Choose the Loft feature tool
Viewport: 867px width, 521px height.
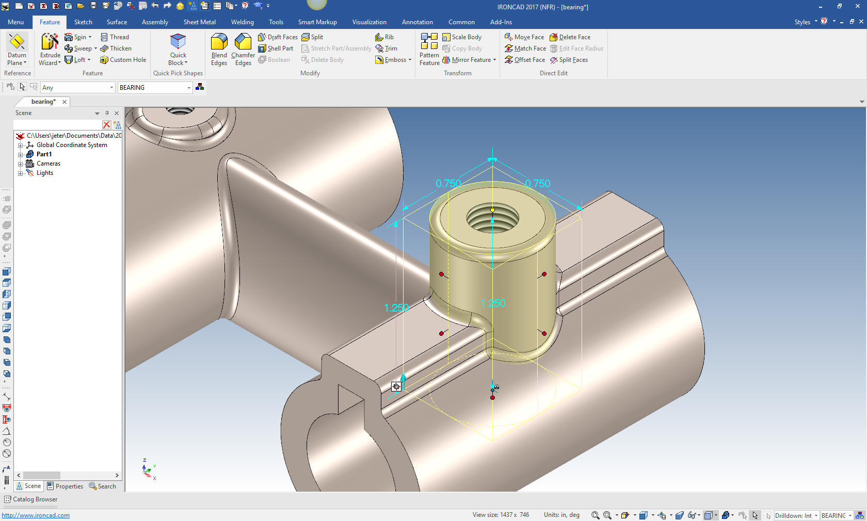77,60
